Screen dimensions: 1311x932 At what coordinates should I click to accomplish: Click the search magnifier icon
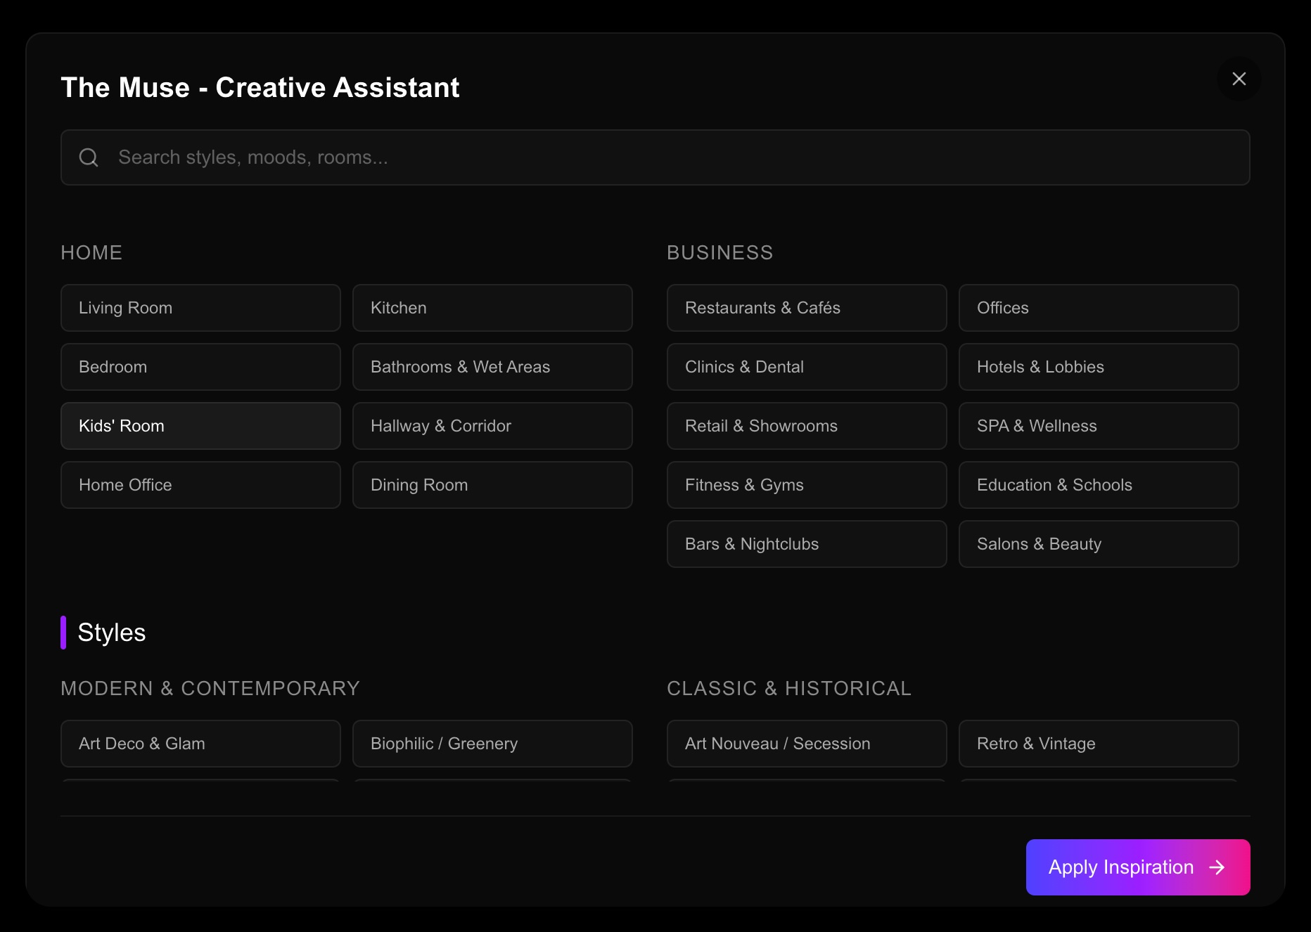point(89,157)
